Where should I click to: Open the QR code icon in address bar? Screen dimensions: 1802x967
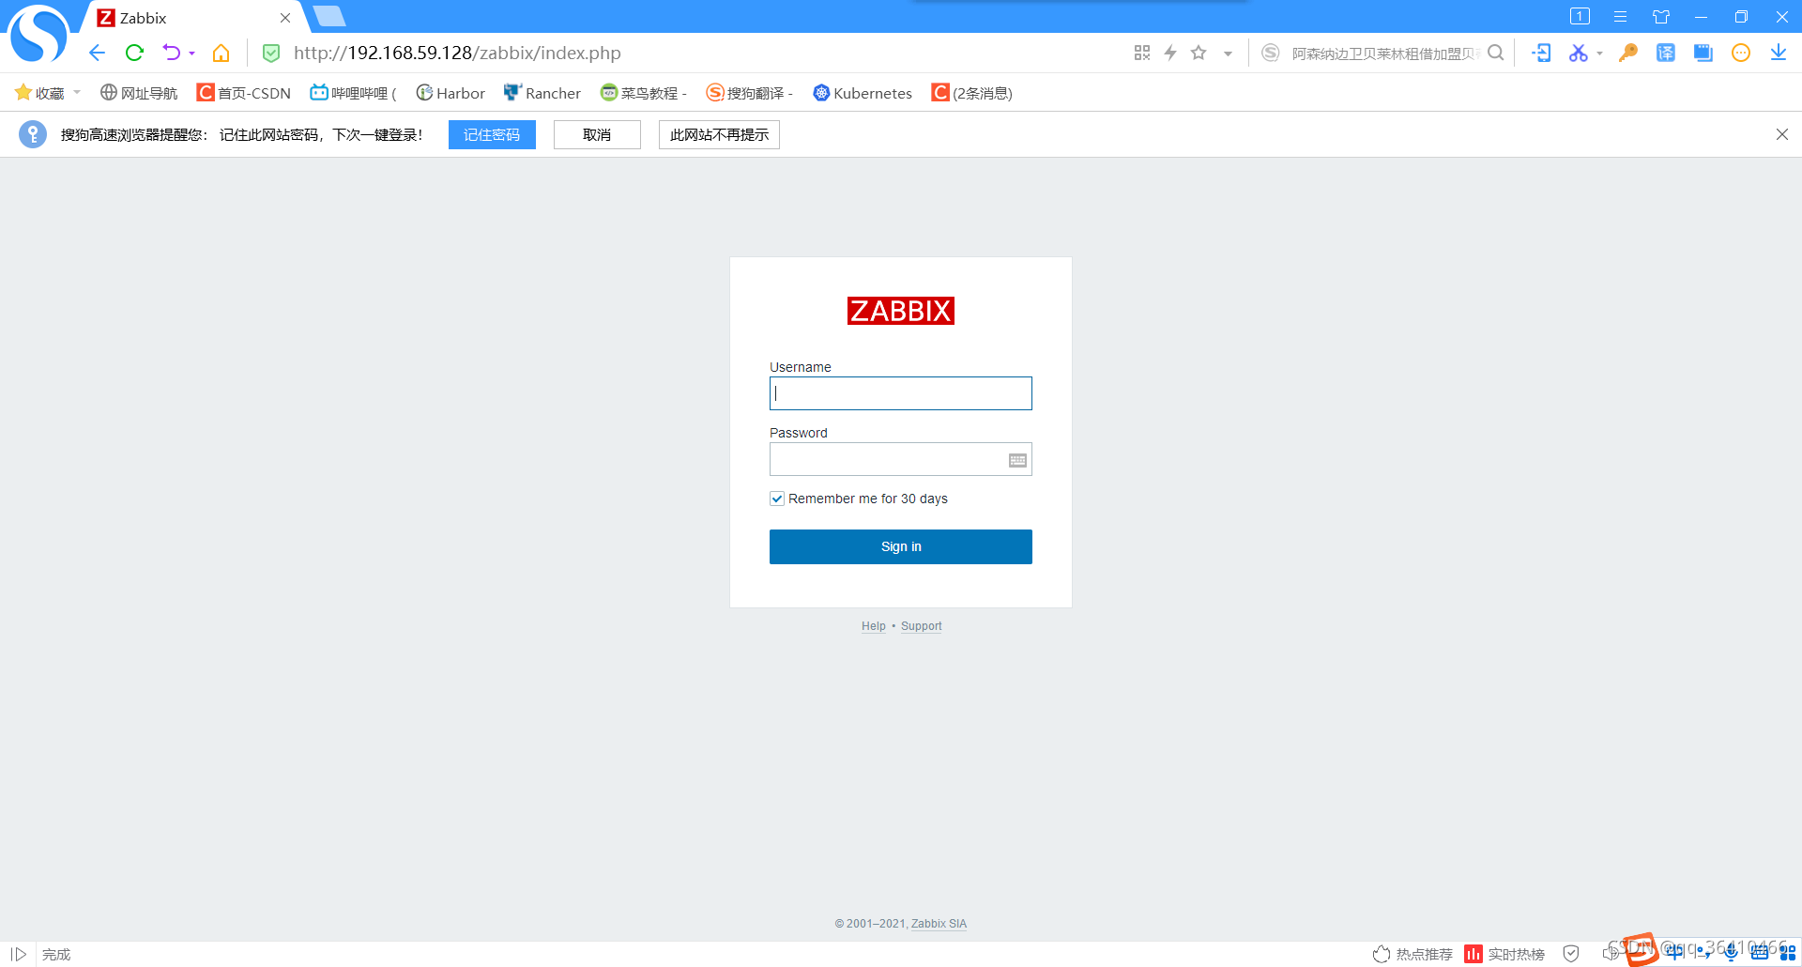pos(1142,53)
